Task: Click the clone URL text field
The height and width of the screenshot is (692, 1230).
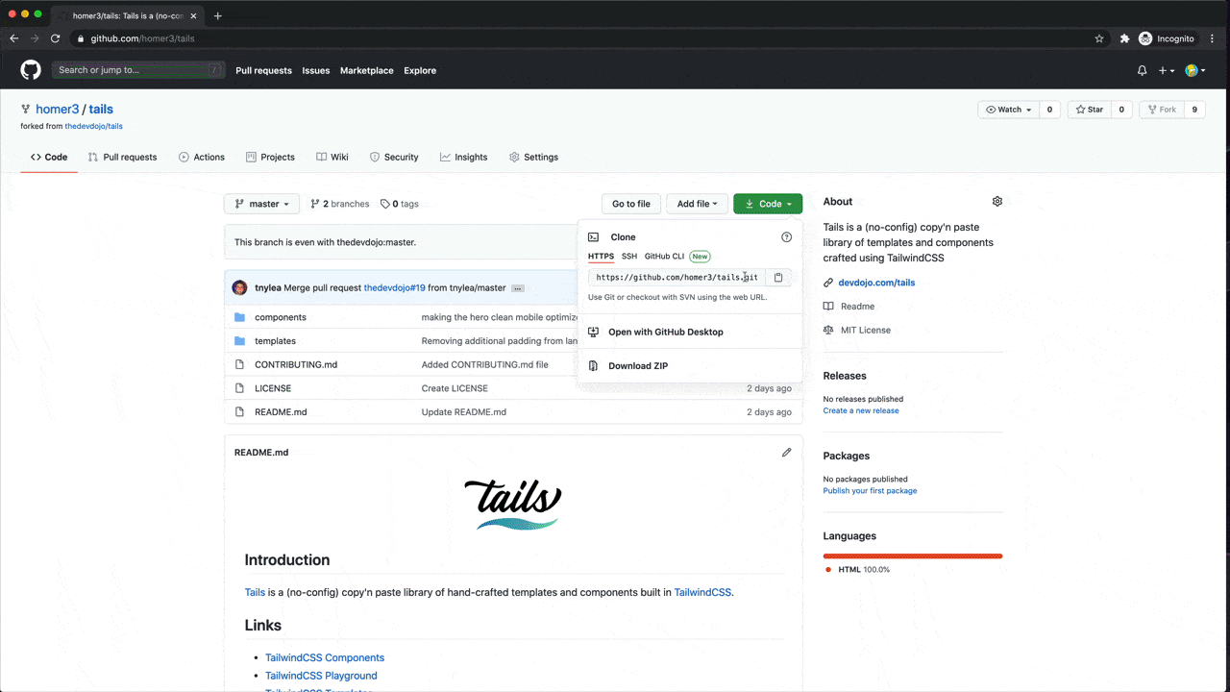Action: point(676,277)
